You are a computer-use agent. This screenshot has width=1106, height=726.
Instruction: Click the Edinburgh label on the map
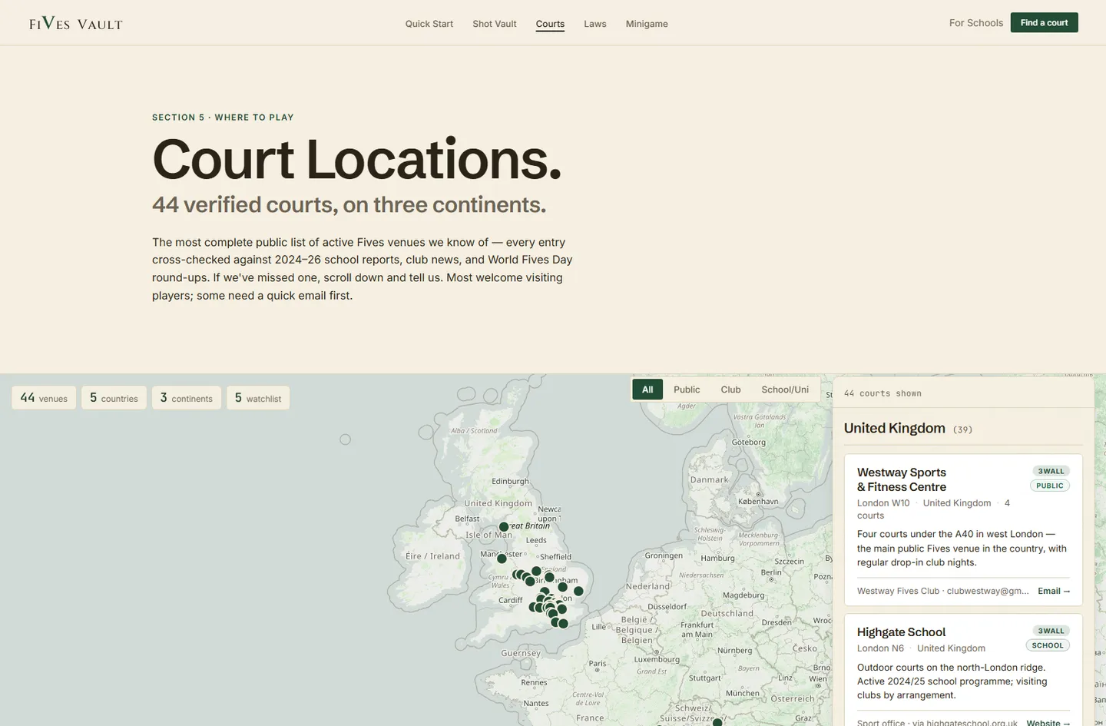pyautogui.click(x=510, y=482)
